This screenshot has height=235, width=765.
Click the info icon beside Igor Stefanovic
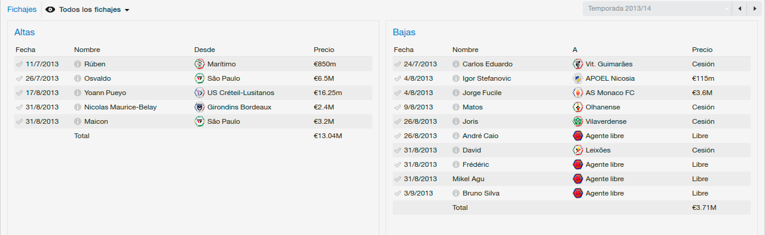[x=456, y=78]
